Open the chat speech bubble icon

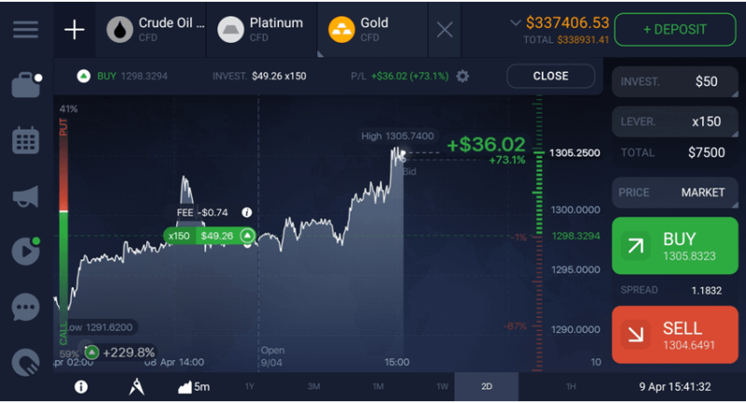coord(26,307)
